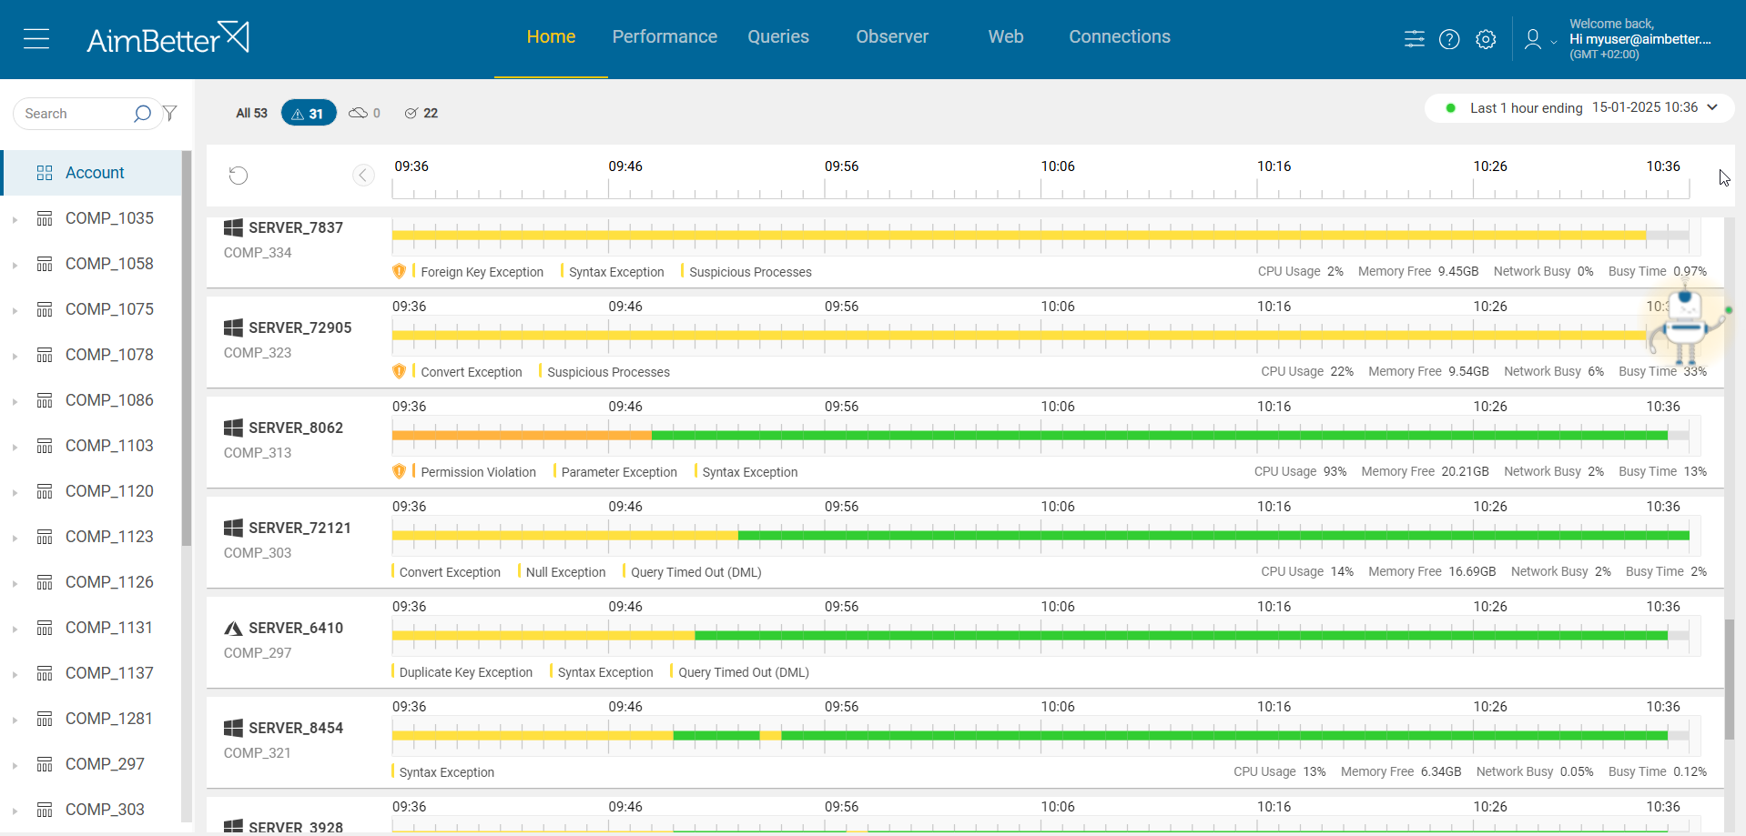Click the COMP_297 company icon
Image resolution: width=1746 pixels, height=836 pixels.
(x=45, y=764)
